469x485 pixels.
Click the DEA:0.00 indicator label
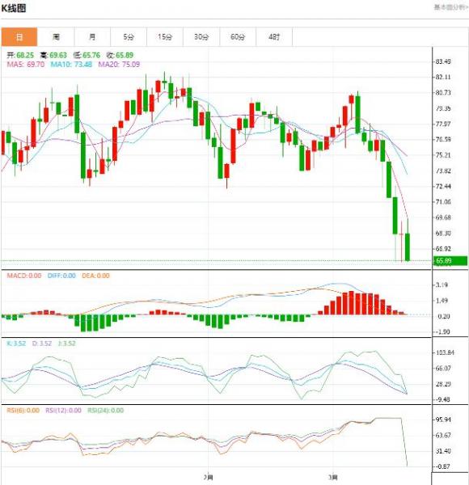coord(95,276)
